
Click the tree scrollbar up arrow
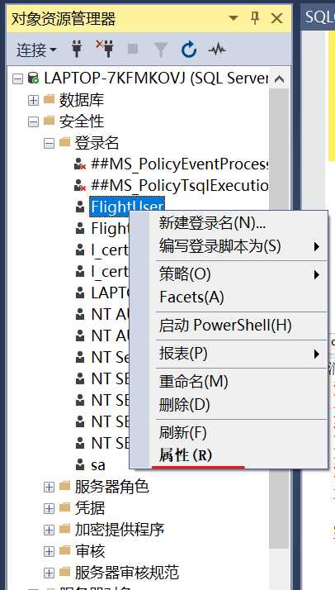[279, 79]
